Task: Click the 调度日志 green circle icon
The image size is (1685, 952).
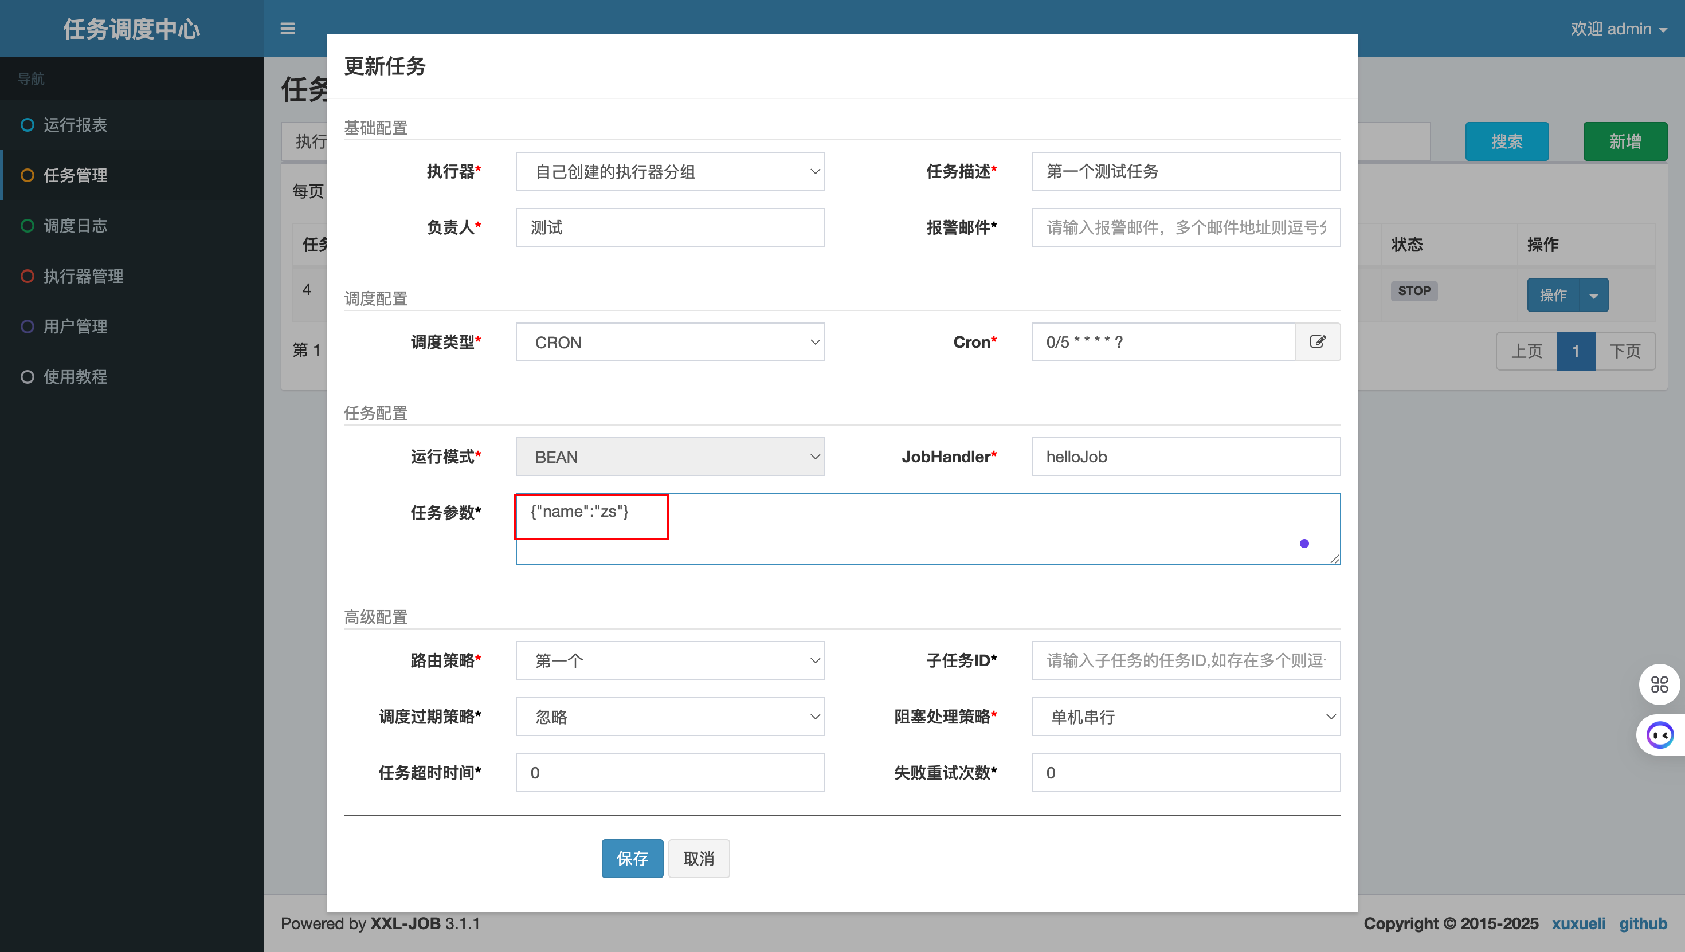Action: (x=28, y=226)
